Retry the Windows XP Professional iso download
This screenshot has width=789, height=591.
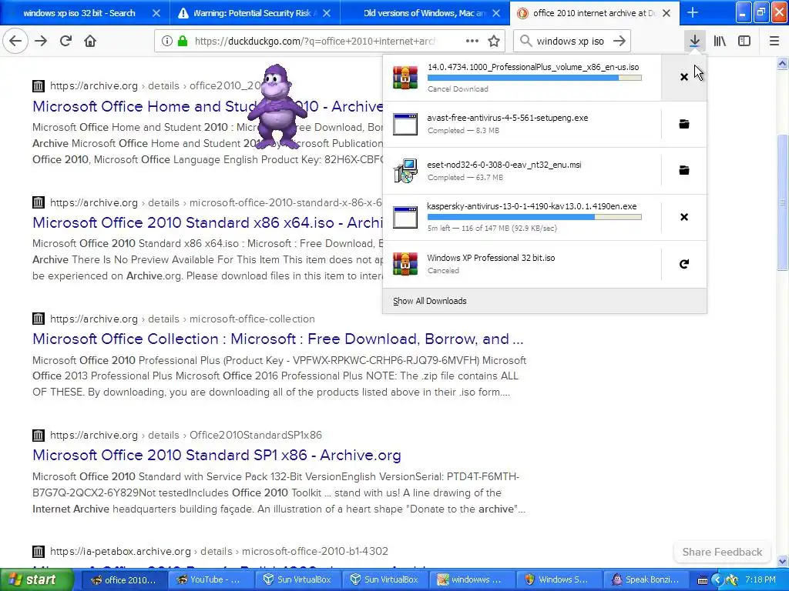click(684, 264)
